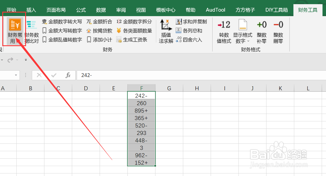Screen dimensions: 326x176
Task: Open the Quick Access Toolbar customize dropdown
Action: [x=25, y=60]
